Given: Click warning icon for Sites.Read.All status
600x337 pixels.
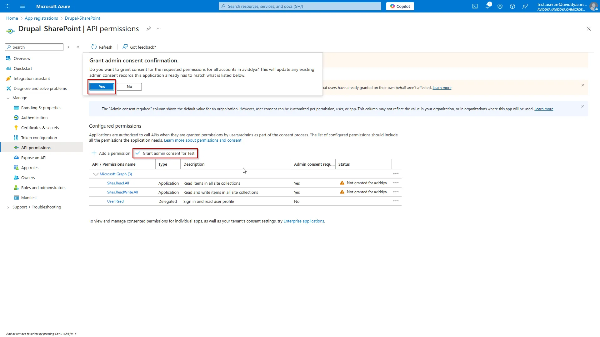Looking at the screenshot, I should (x=342, y=183).
